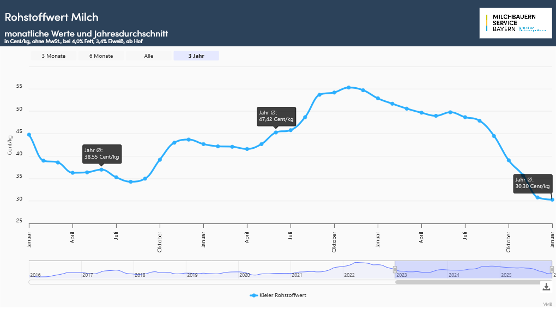This screenshot has height=327, width=556.
Task: Click left handle of navigator range
Action: pyautogui.click(x=395, y=269)
